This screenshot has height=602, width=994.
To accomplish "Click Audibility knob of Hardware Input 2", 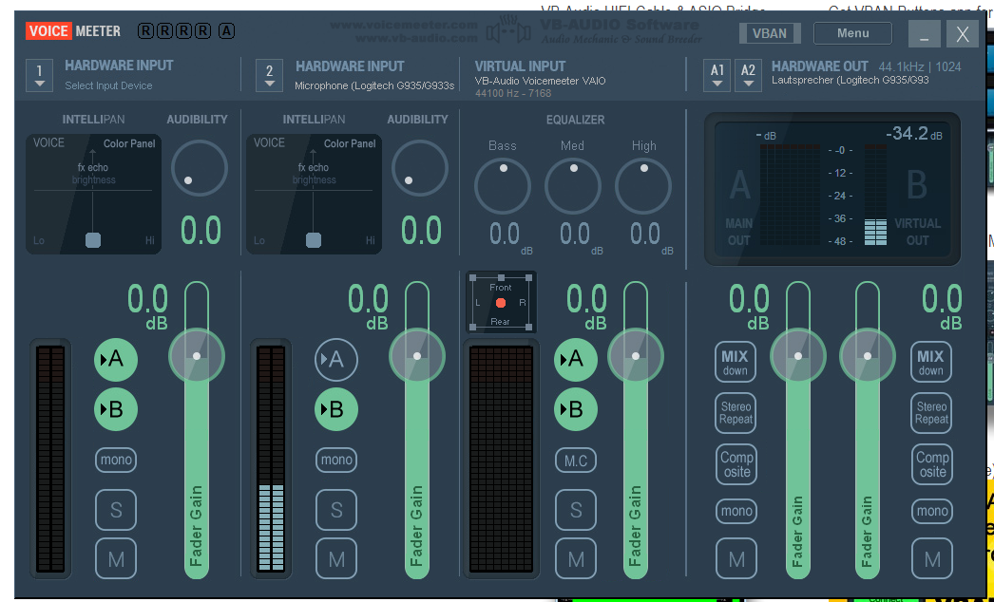I will [x=420, y=168].
